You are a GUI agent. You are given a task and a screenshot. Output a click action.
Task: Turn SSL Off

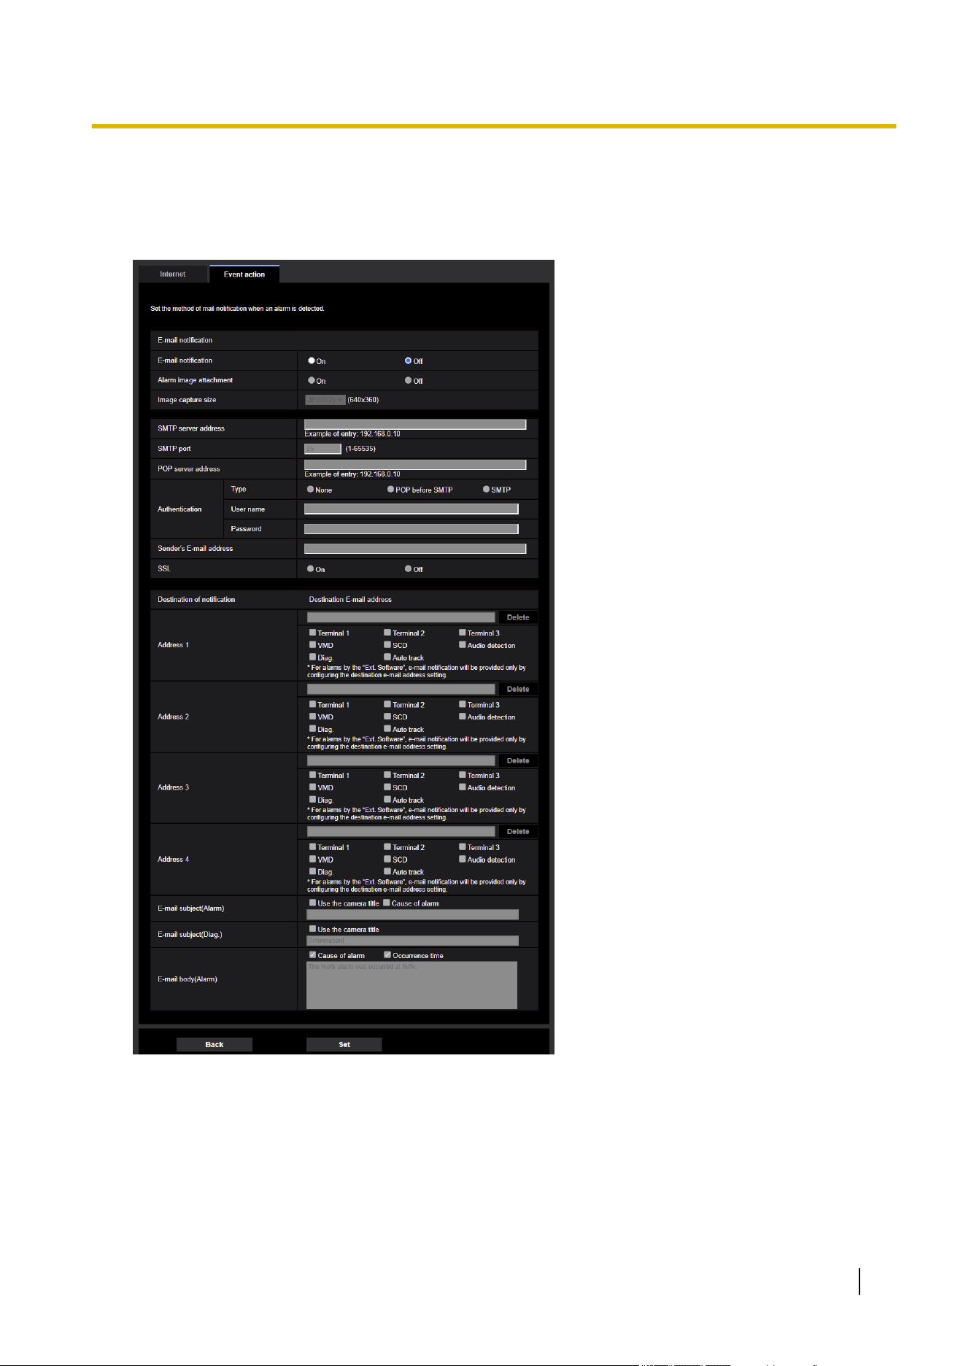point(409,568)
